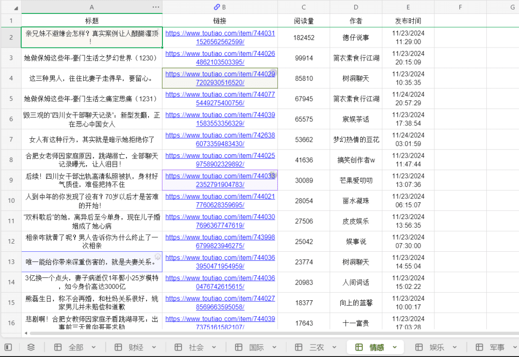Select row 14 header
Screen dimensions: 519x357
point(11,282)
